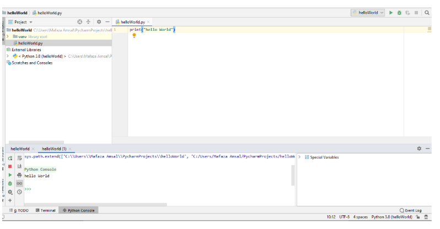
Task: Click the Project panel horizontal scrollbar
Action: 36,143
